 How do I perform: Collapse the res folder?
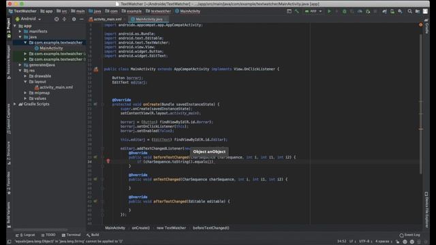tap(20, 71)
